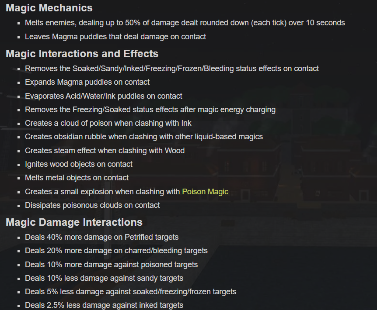Click the 10% less damage against sandy targets line

(104, 278)
